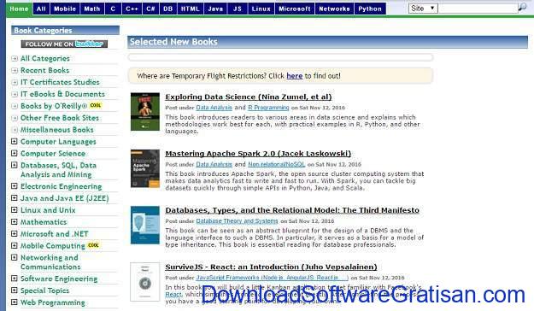Screen dimensions: 534x311
Task: Open SurviveJS - React: an Introduction title
Action: [x=271, y=267]
